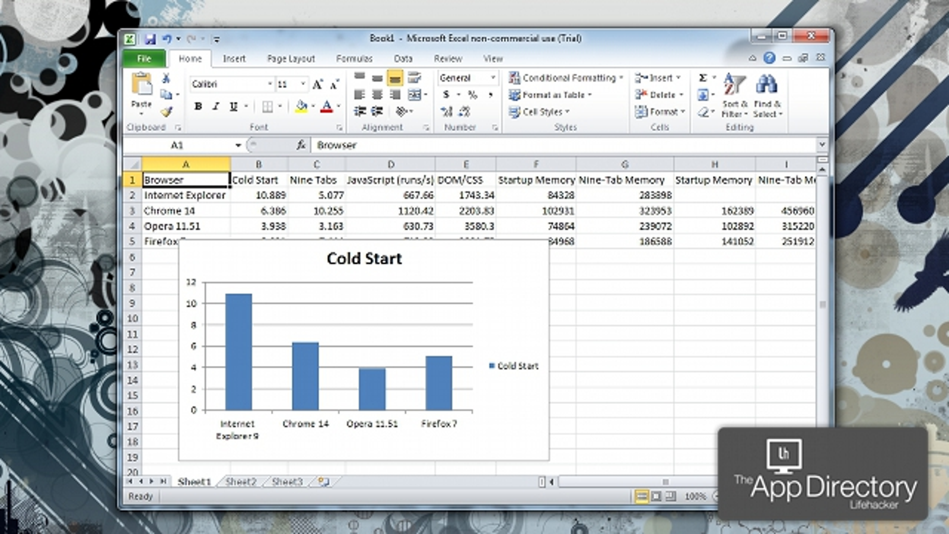Apply Comma Style format
The width and height of the screenshot is (949, 534).
491,95
